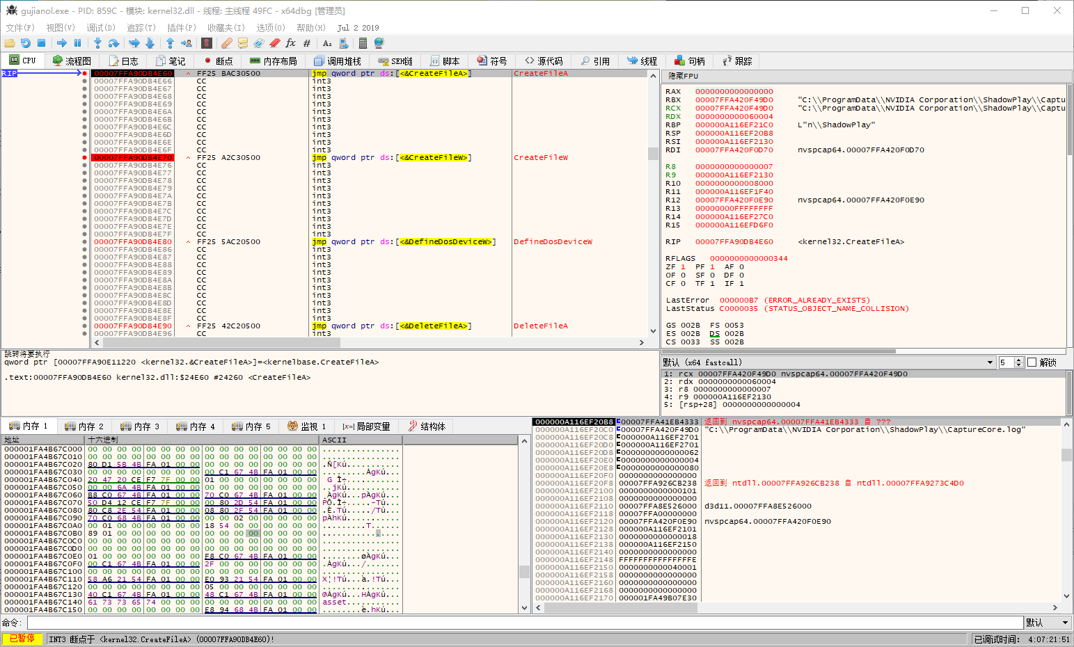Switch to the SEH链 tab
This screenshot has width=1074, height=647.
tap(396, 61)
